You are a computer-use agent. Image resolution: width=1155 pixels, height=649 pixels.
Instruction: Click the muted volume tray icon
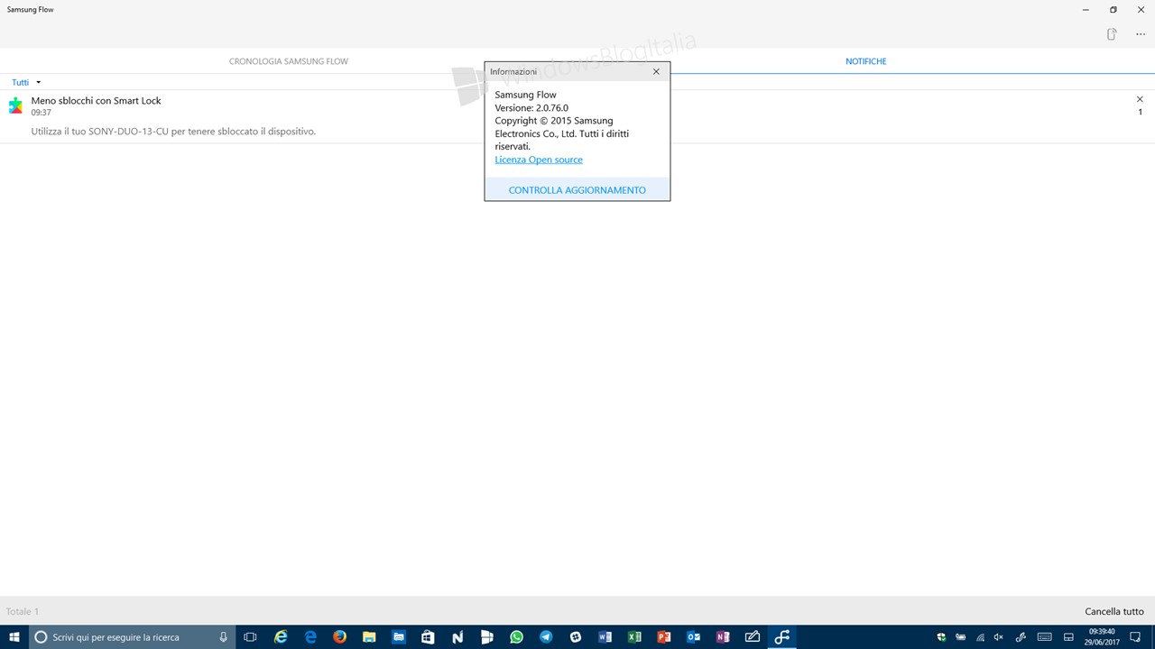click(x=999, y=637)
